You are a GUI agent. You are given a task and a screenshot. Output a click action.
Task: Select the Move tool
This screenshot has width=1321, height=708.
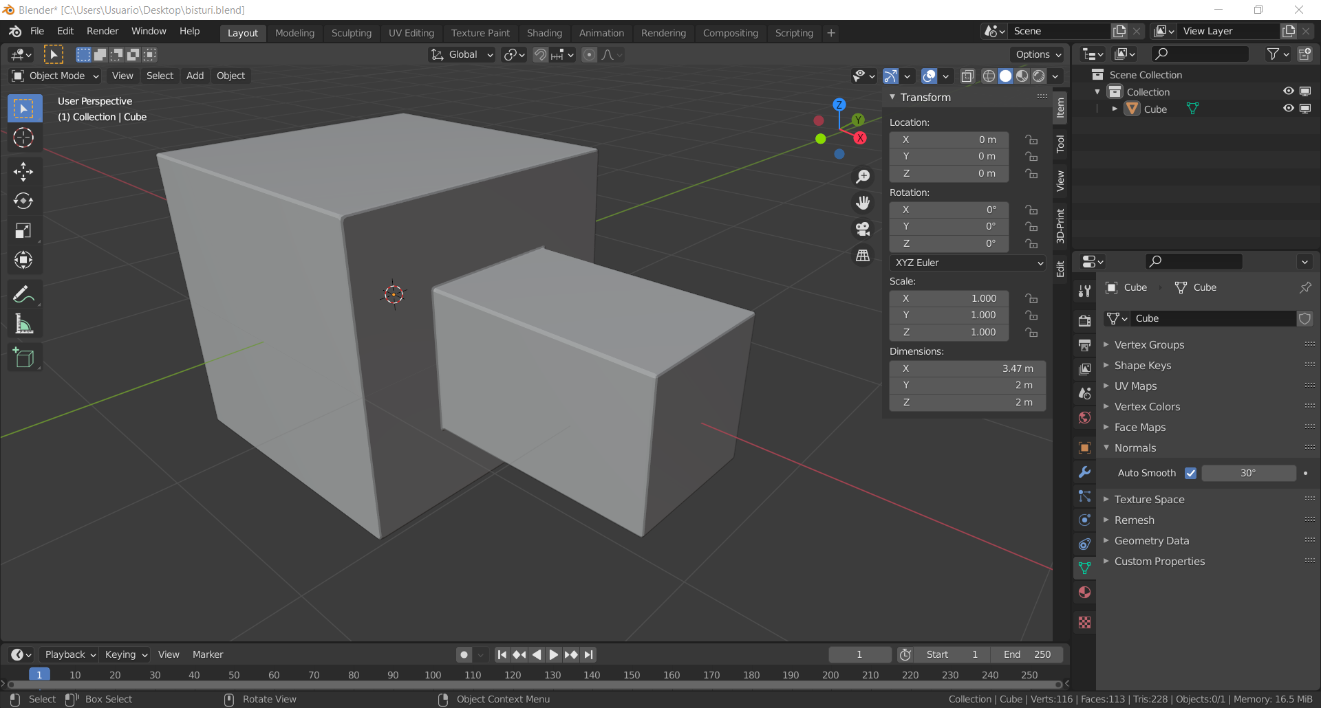pos(24,172)
